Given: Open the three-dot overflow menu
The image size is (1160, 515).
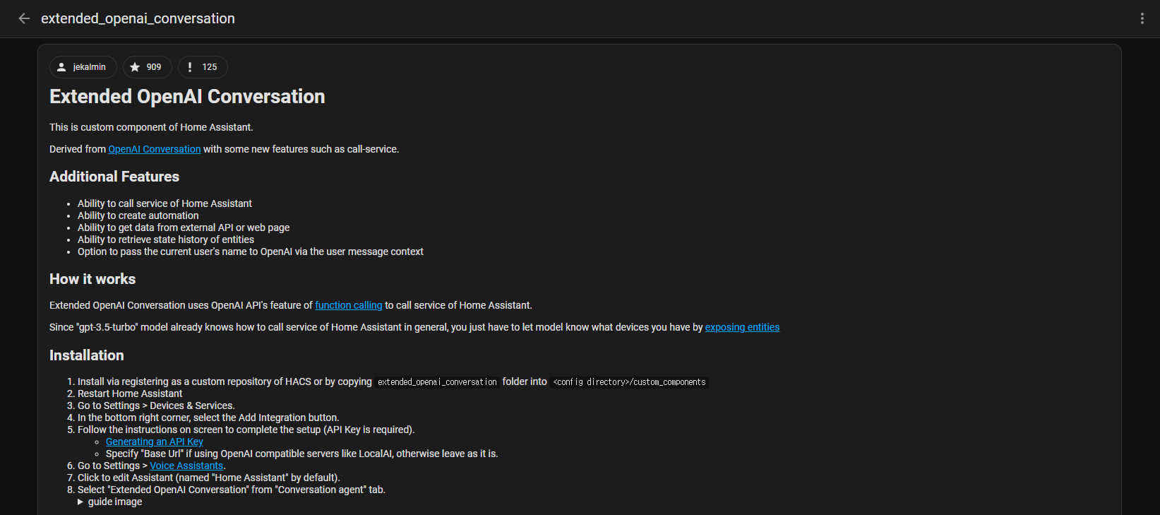Looking at the screenshot, I should click(x=1142, y=18).
